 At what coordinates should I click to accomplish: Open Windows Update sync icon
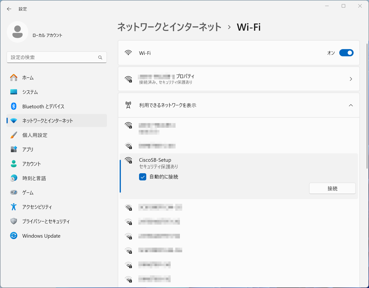[x=14, y=236]
